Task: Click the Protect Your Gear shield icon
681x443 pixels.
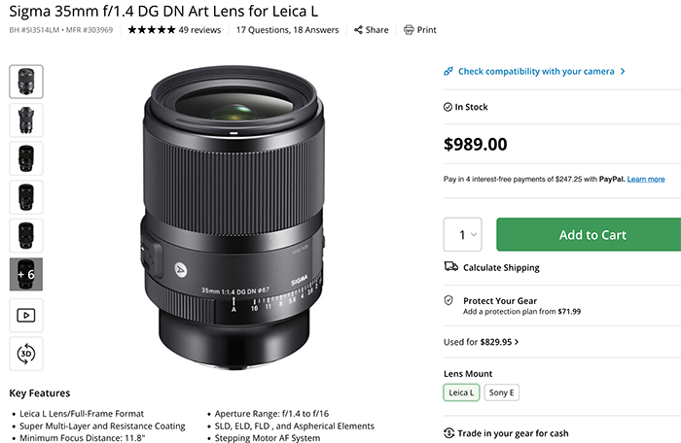Action: [448, 301]
